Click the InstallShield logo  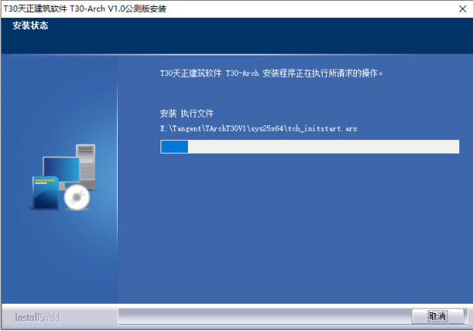(x=38, y=317)
